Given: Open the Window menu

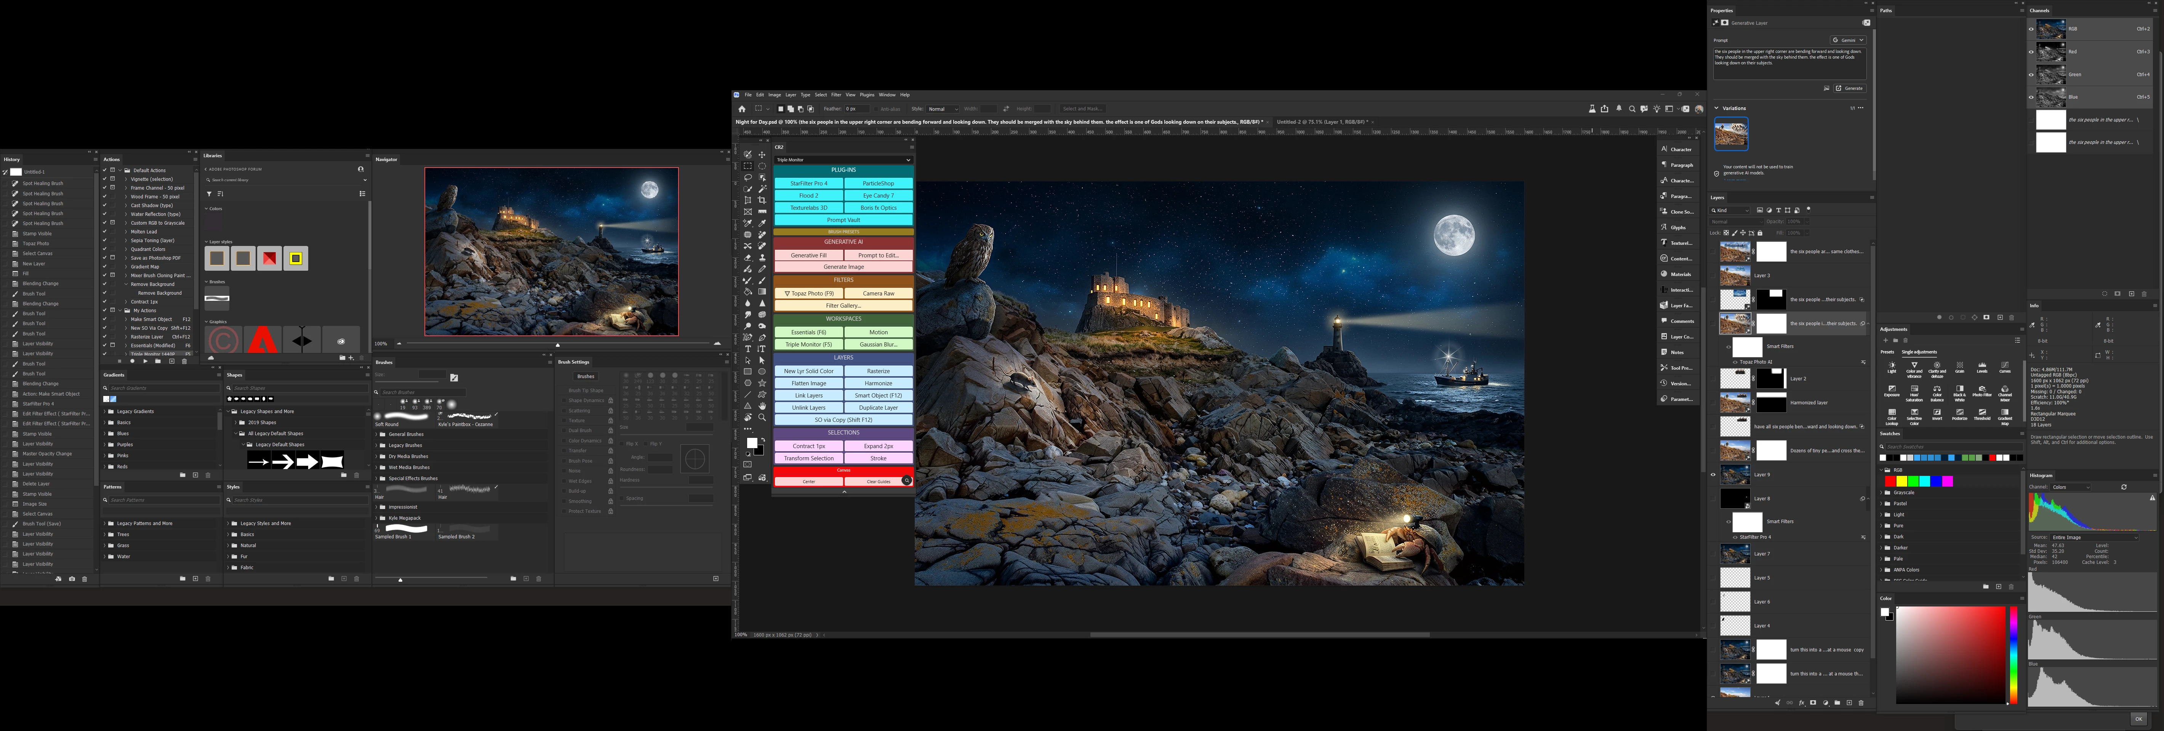Looking at the screenshot, I should point(887,95).
